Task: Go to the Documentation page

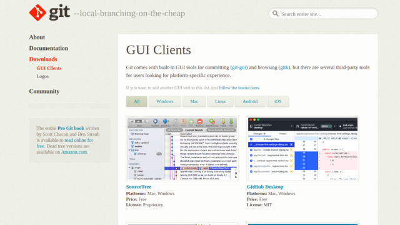Action: [49, 48]
